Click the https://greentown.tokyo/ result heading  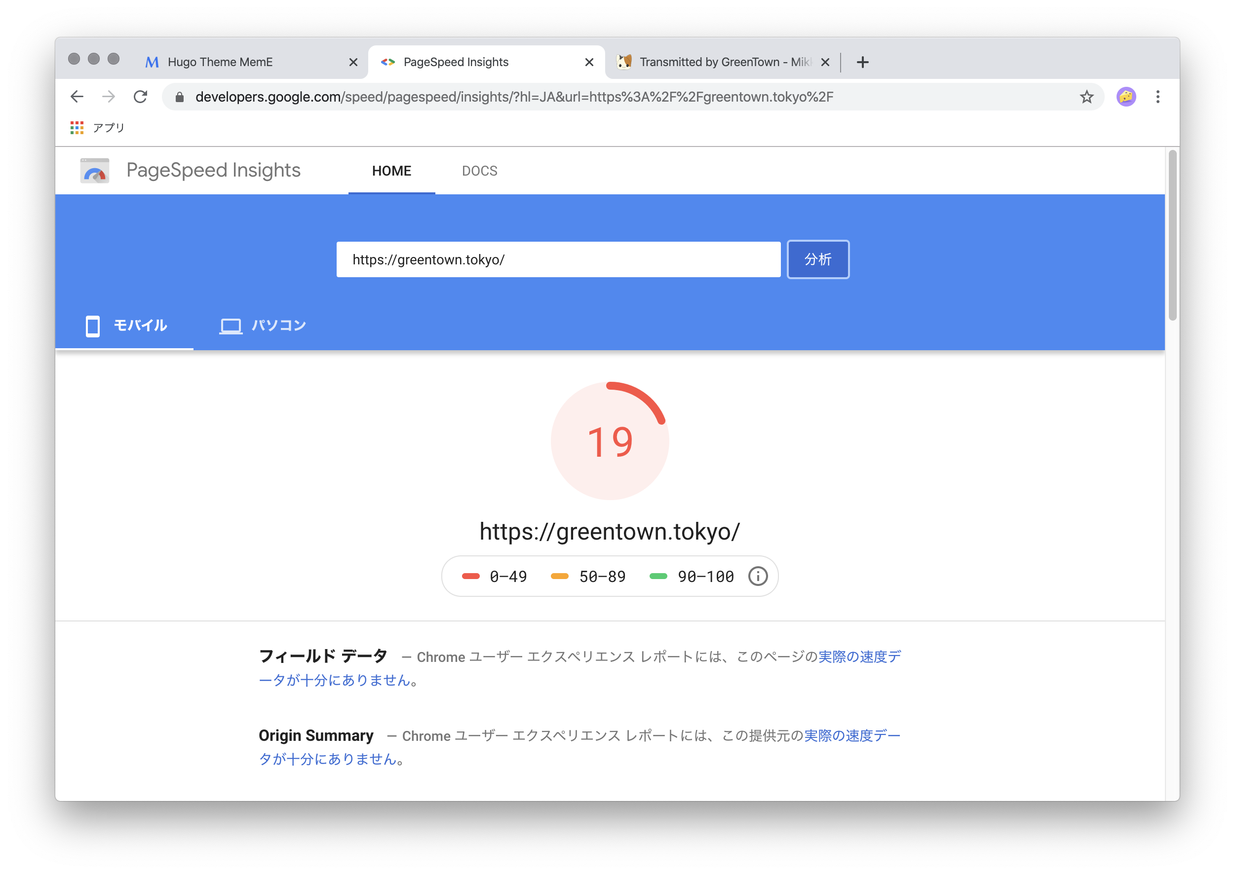click(610, 532)
